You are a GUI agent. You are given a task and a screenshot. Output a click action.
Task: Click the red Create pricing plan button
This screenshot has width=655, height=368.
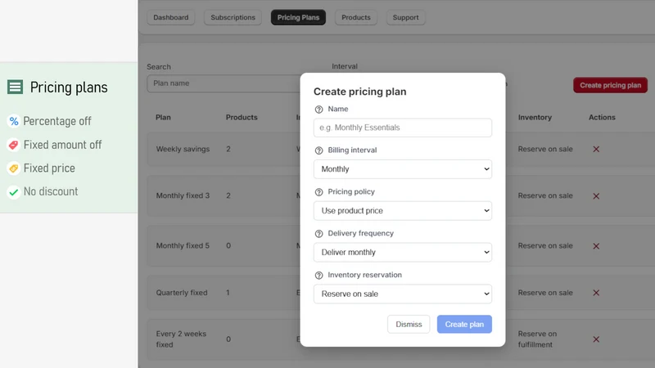pos(610,85)
